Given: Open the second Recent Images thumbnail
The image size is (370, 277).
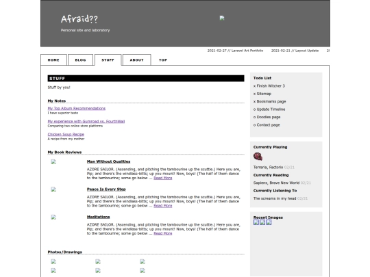Looking at the screenshot, I should 262,222.
